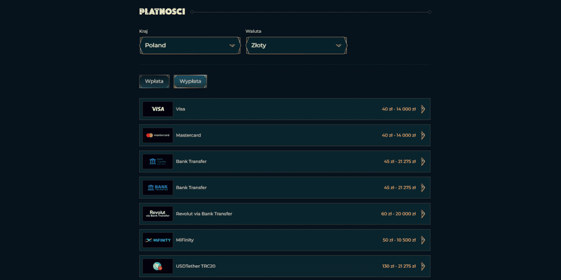This screenshot has width=561, height=280.
Task: Switch to the Wpłata tab
Action: [x=154, y=81]
